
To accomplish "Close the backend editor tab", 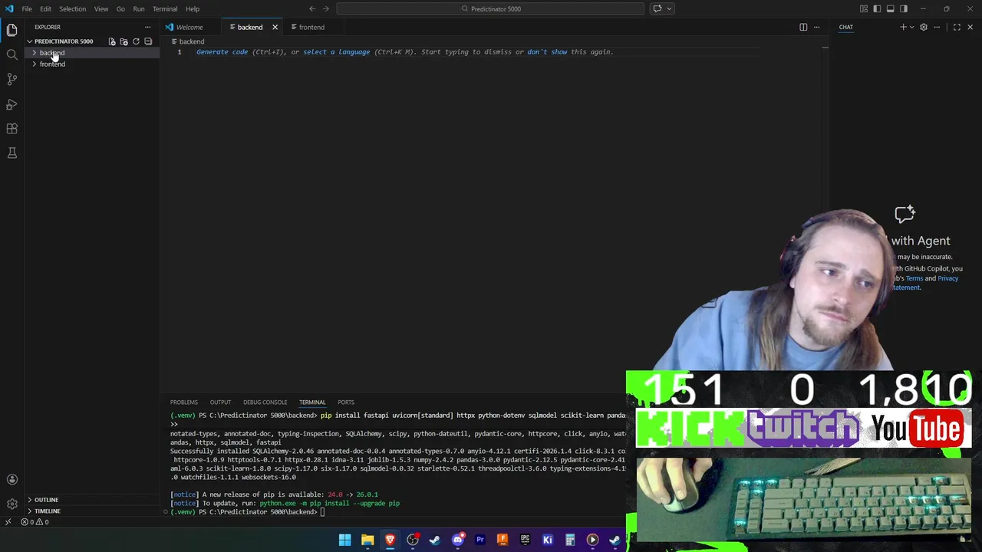I will coord(275,27).
